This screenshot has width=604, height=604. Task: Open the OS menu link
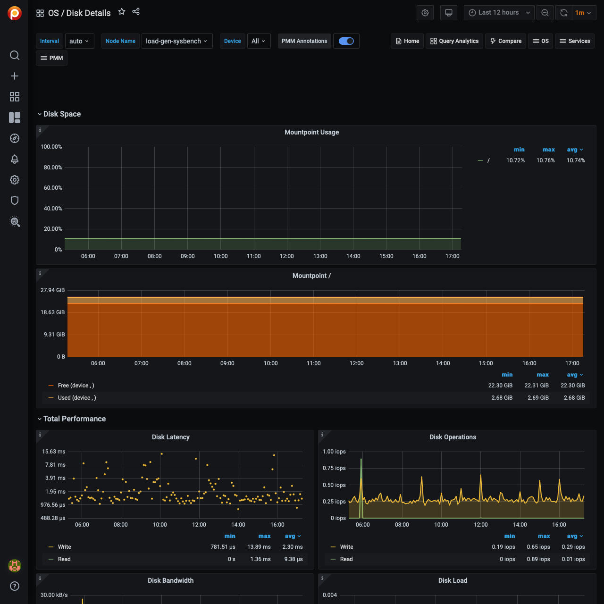click(541, 41)
